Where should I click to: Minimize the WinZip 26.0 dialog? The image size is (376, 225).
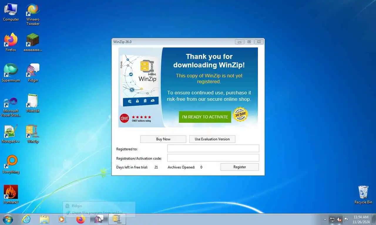239,42
